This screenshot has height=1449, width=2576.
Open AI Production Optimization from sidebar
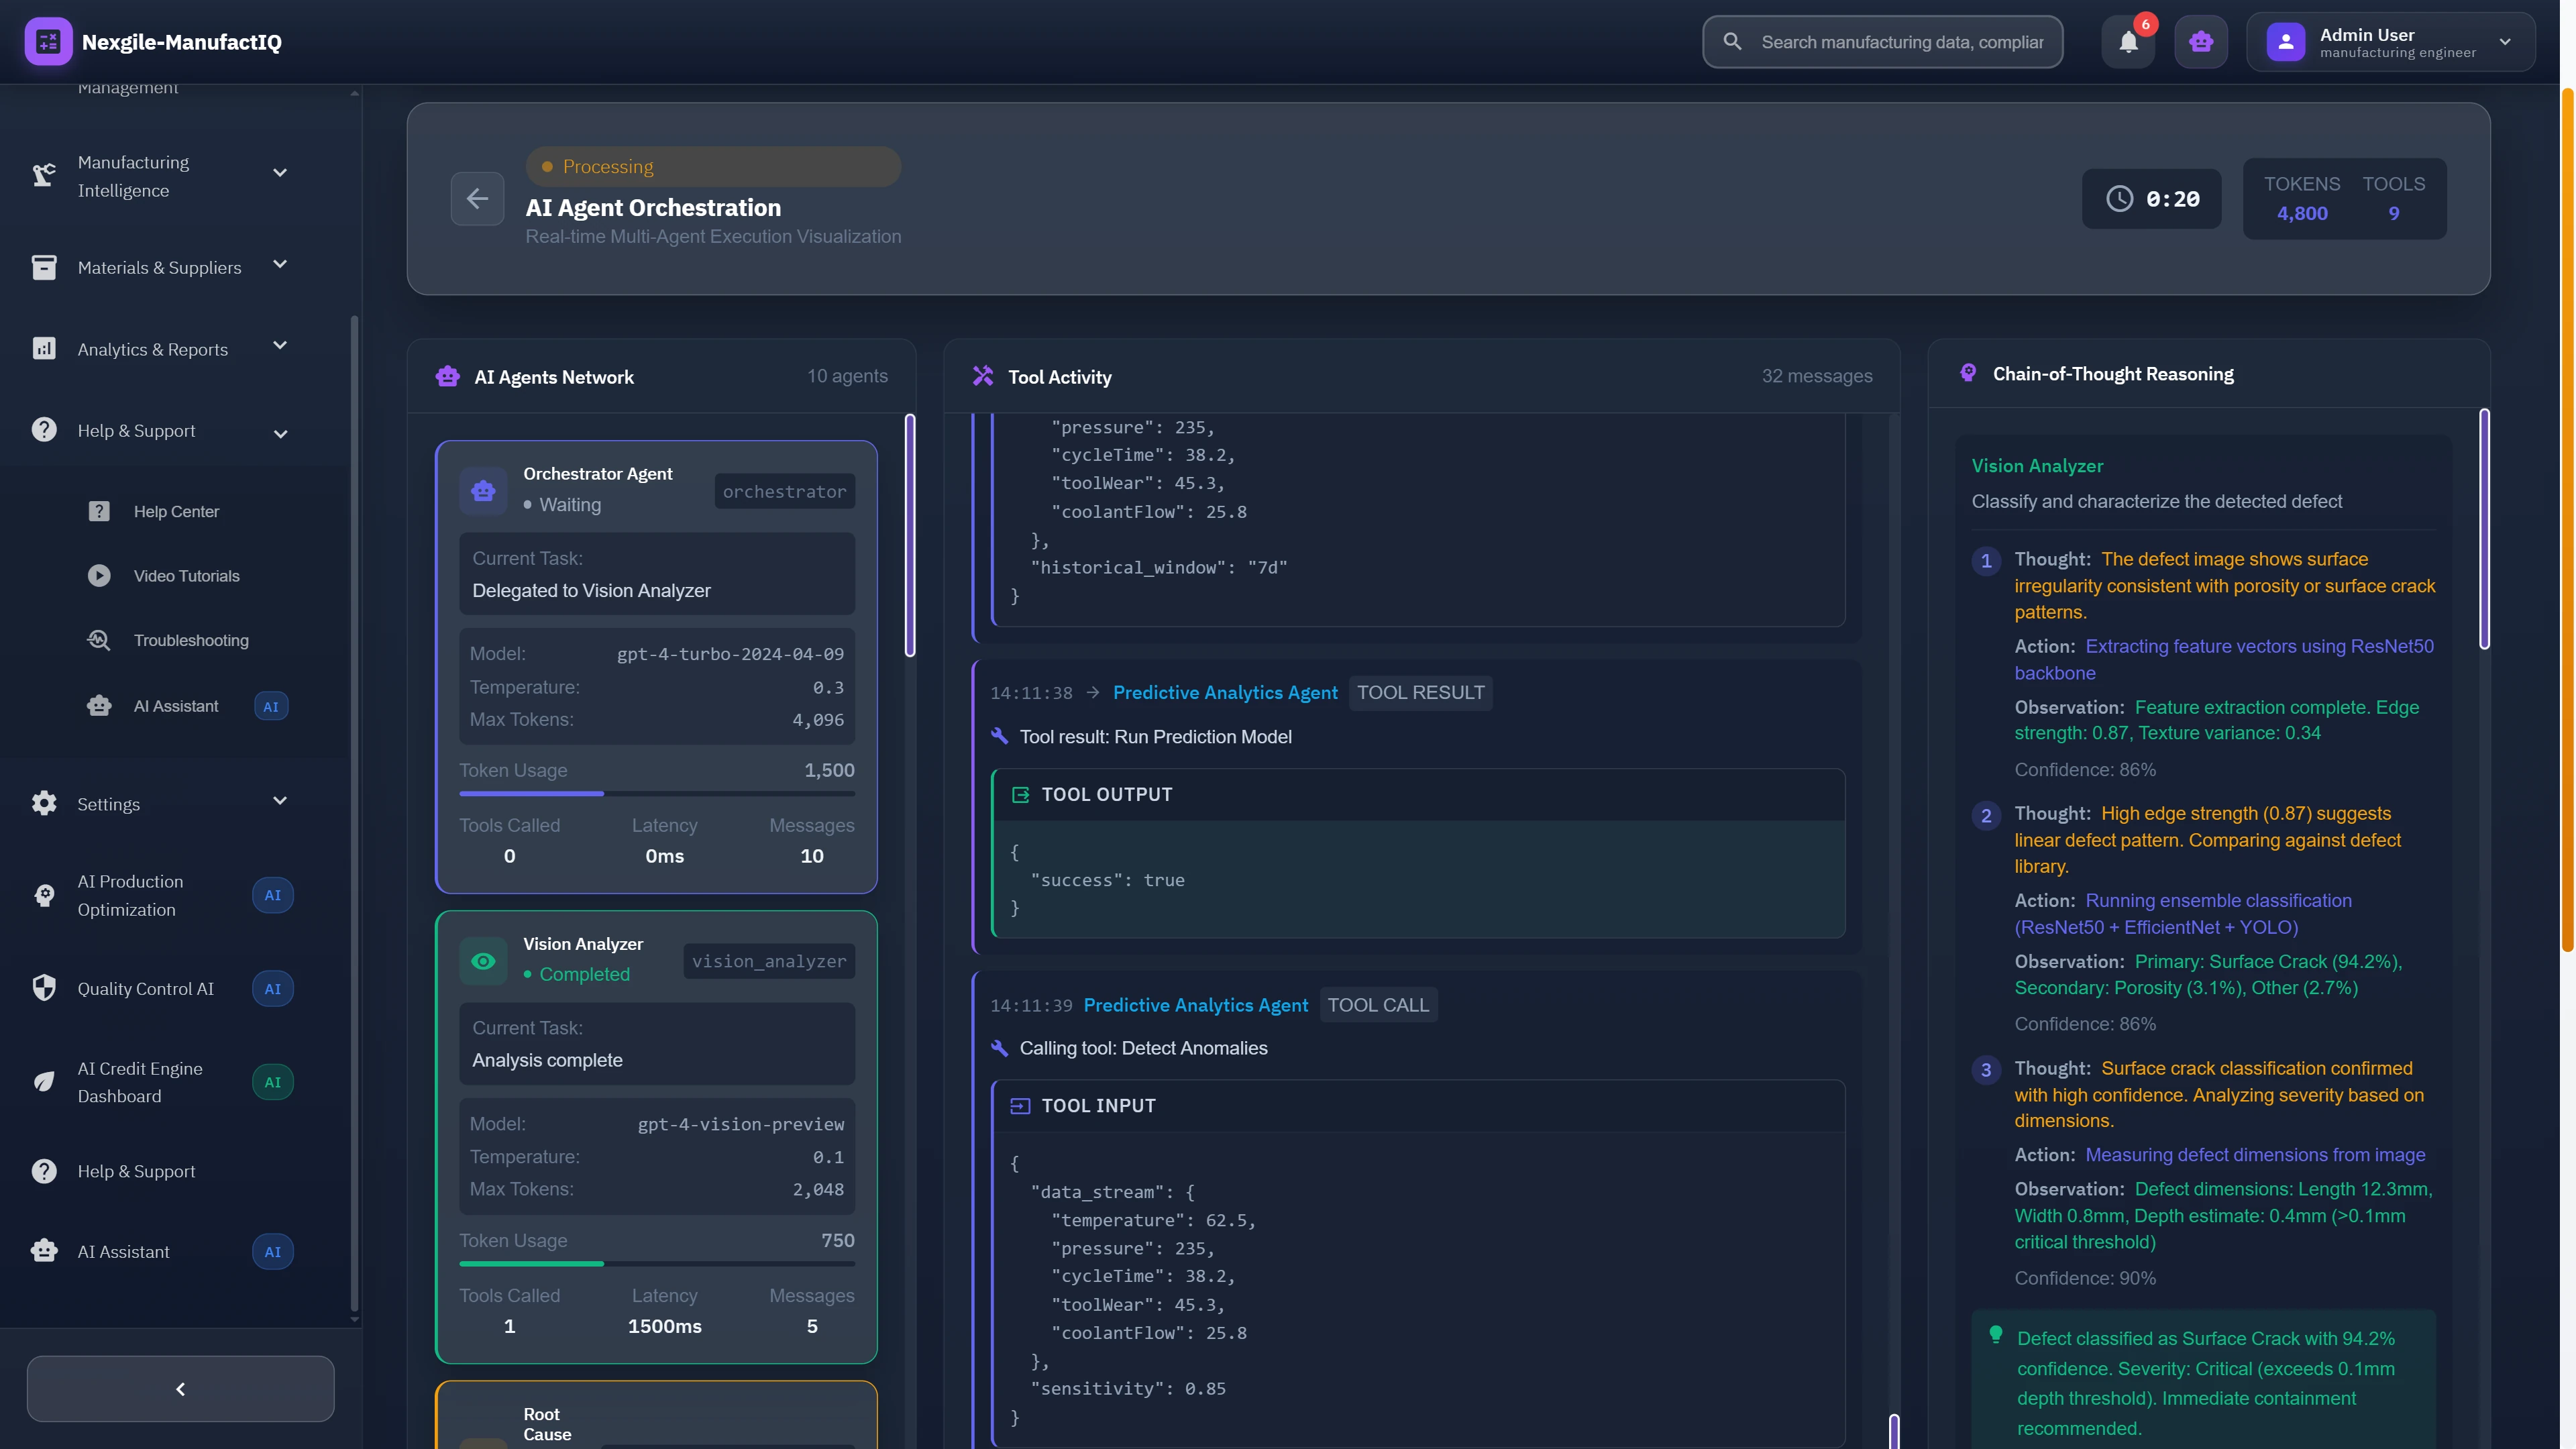(130, 895)
